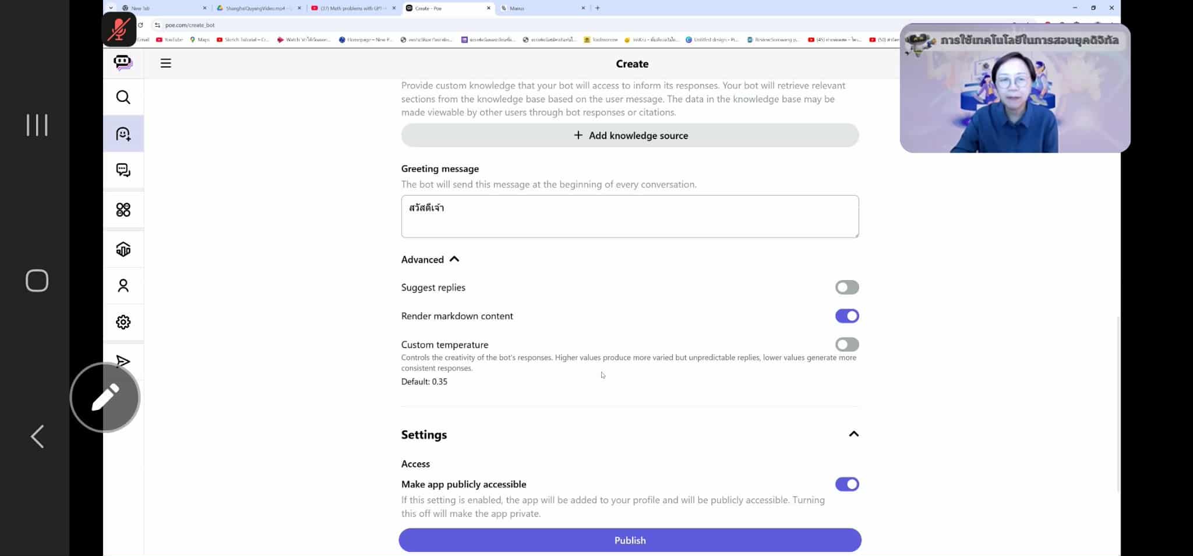Screen dimensions: 1193x556
Task: Collapse the Settings section chevron
Action: pyautogui.click(x=853, y=434)
